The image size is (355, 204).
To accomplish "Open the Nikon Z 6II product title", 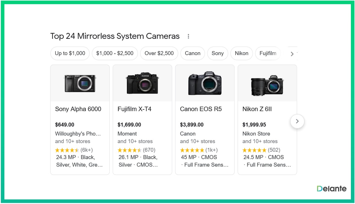I will [x=257, y=109].
